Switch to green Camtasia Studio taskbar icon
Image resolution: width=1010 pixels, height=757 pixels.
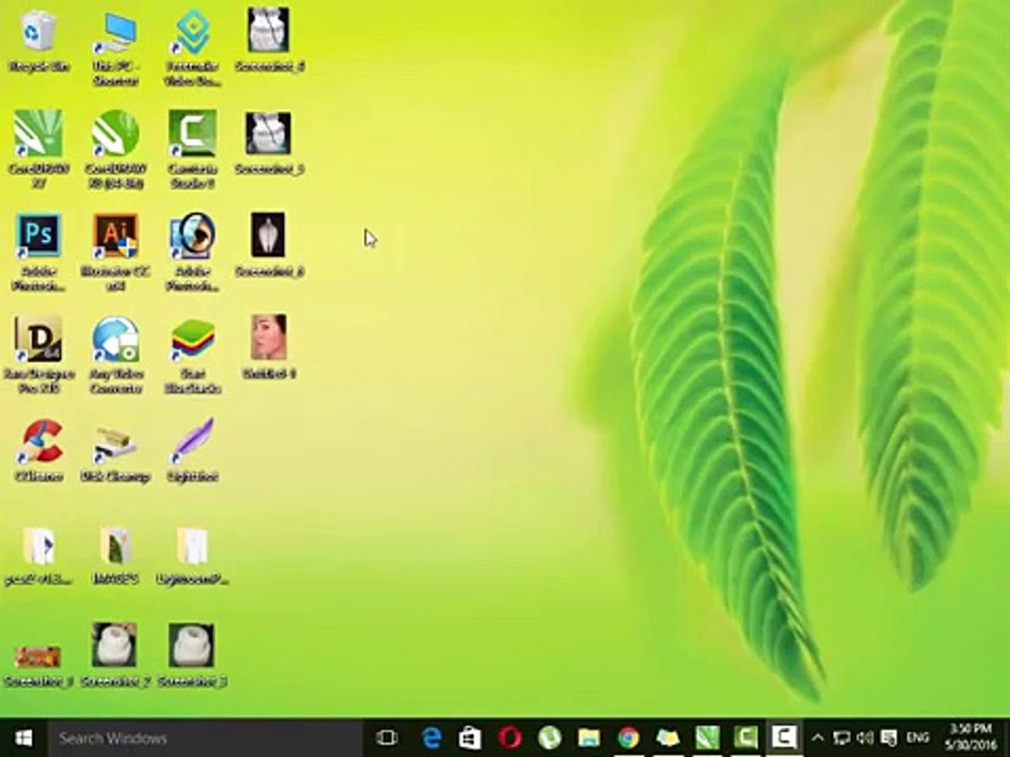[746, 737]
